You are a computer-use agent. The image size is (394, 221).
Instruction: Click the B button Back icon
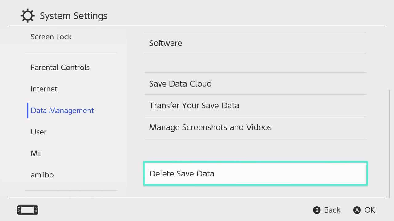317,210
